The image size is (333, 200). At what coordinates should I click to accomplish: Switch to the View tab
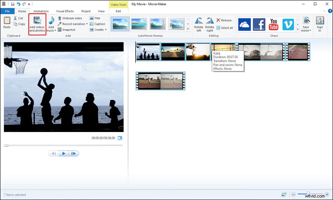101,11
